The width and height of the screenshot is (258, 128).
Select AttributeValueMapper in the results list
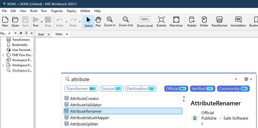[123, 118]
